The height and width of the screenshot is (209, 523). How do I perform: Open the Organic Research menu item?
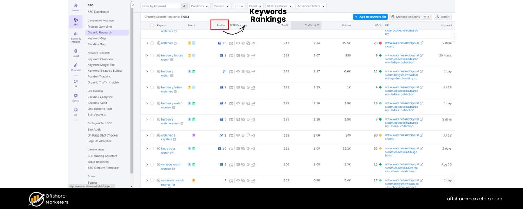100,32
